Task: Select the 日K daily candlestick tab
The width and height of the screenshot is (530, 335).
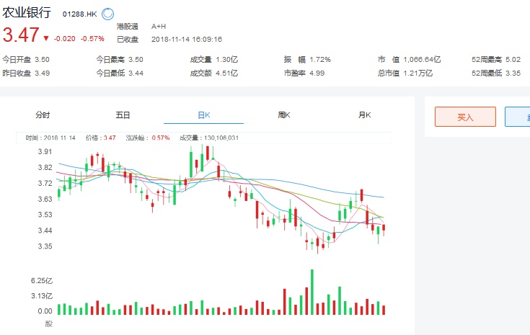Action: [203, 115]
